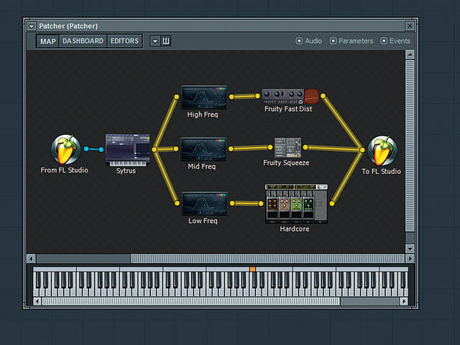Switch to the MAP tab
This screenshot has height=345, width=460.
pos(48,41)
